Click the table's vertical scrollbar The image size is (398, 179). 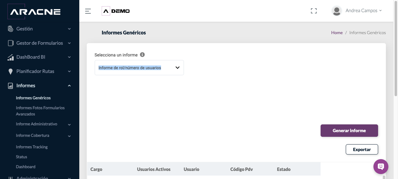[384, 177]
